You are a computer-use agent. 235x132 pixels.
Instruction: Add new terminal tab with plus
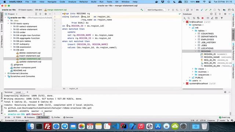click(27, 92)
